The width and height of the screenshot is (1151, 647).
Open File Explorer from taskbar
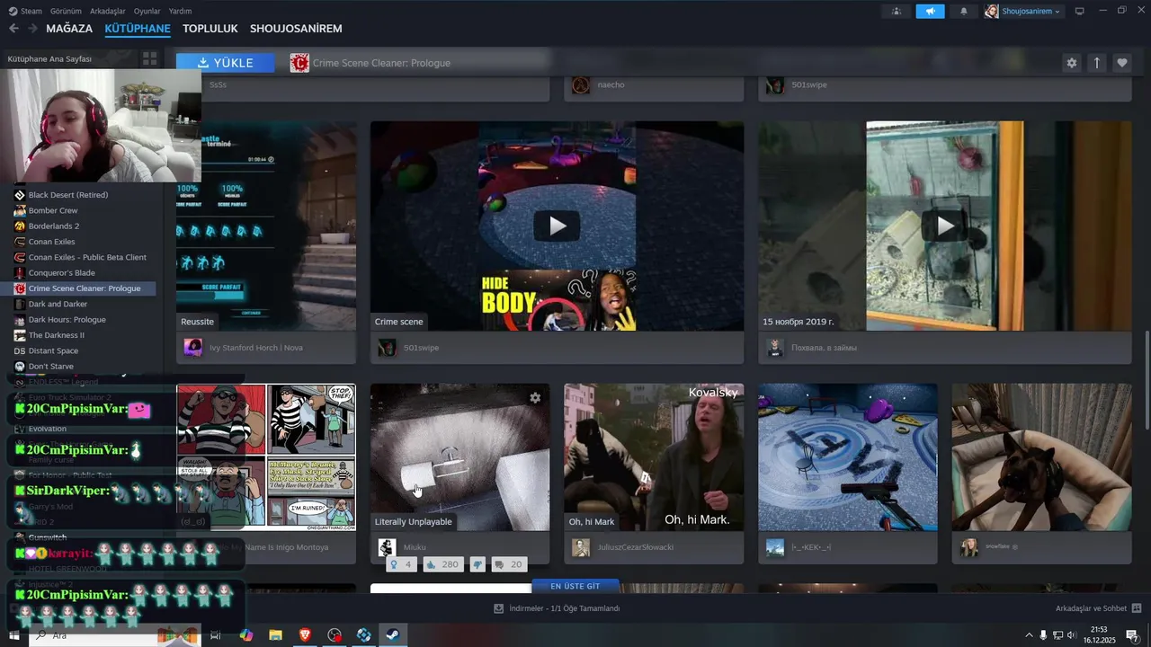point(275,635)
